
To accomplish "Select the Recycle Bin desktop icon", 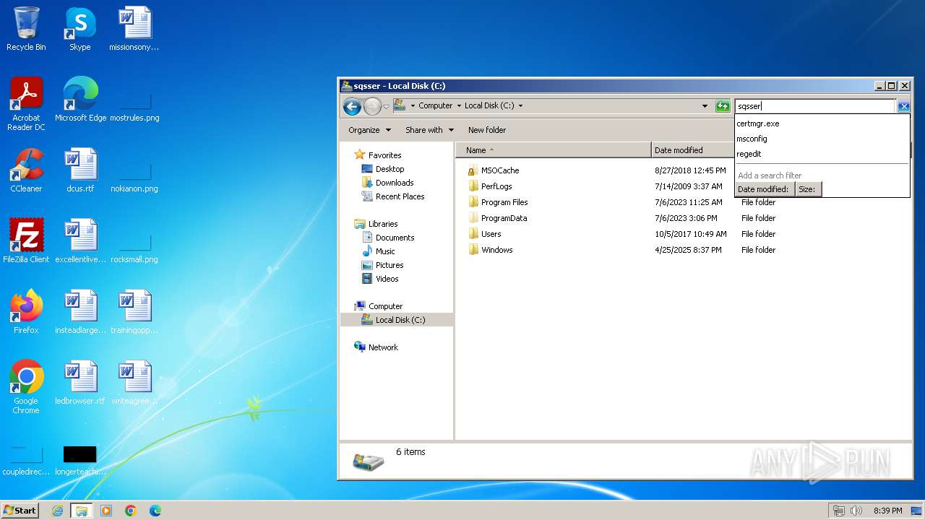I will click(x=26, y=29).
